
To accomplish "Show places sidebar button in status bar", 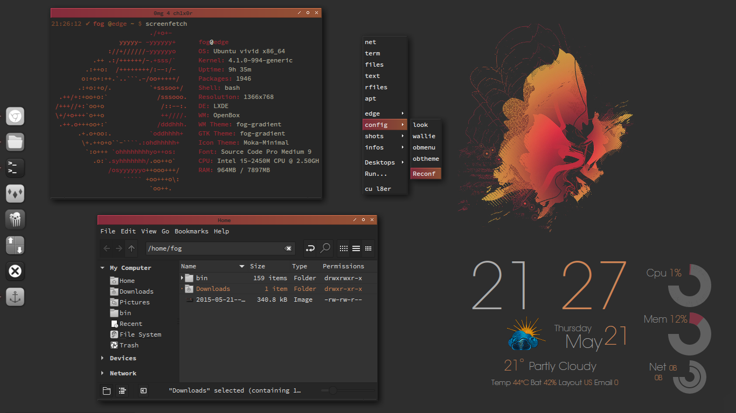I will point(107,391).
